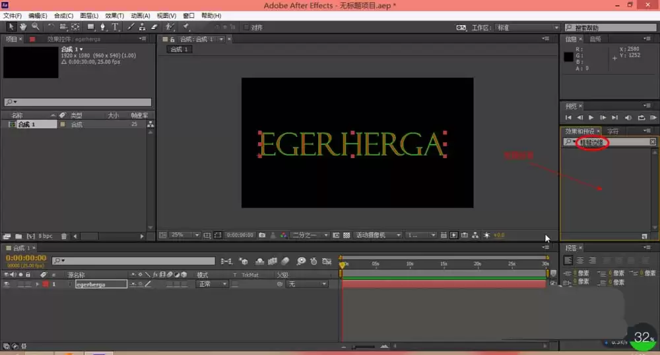Expand the egerherga layer properties triangle
660x355 pixels.
pos(38,285)
